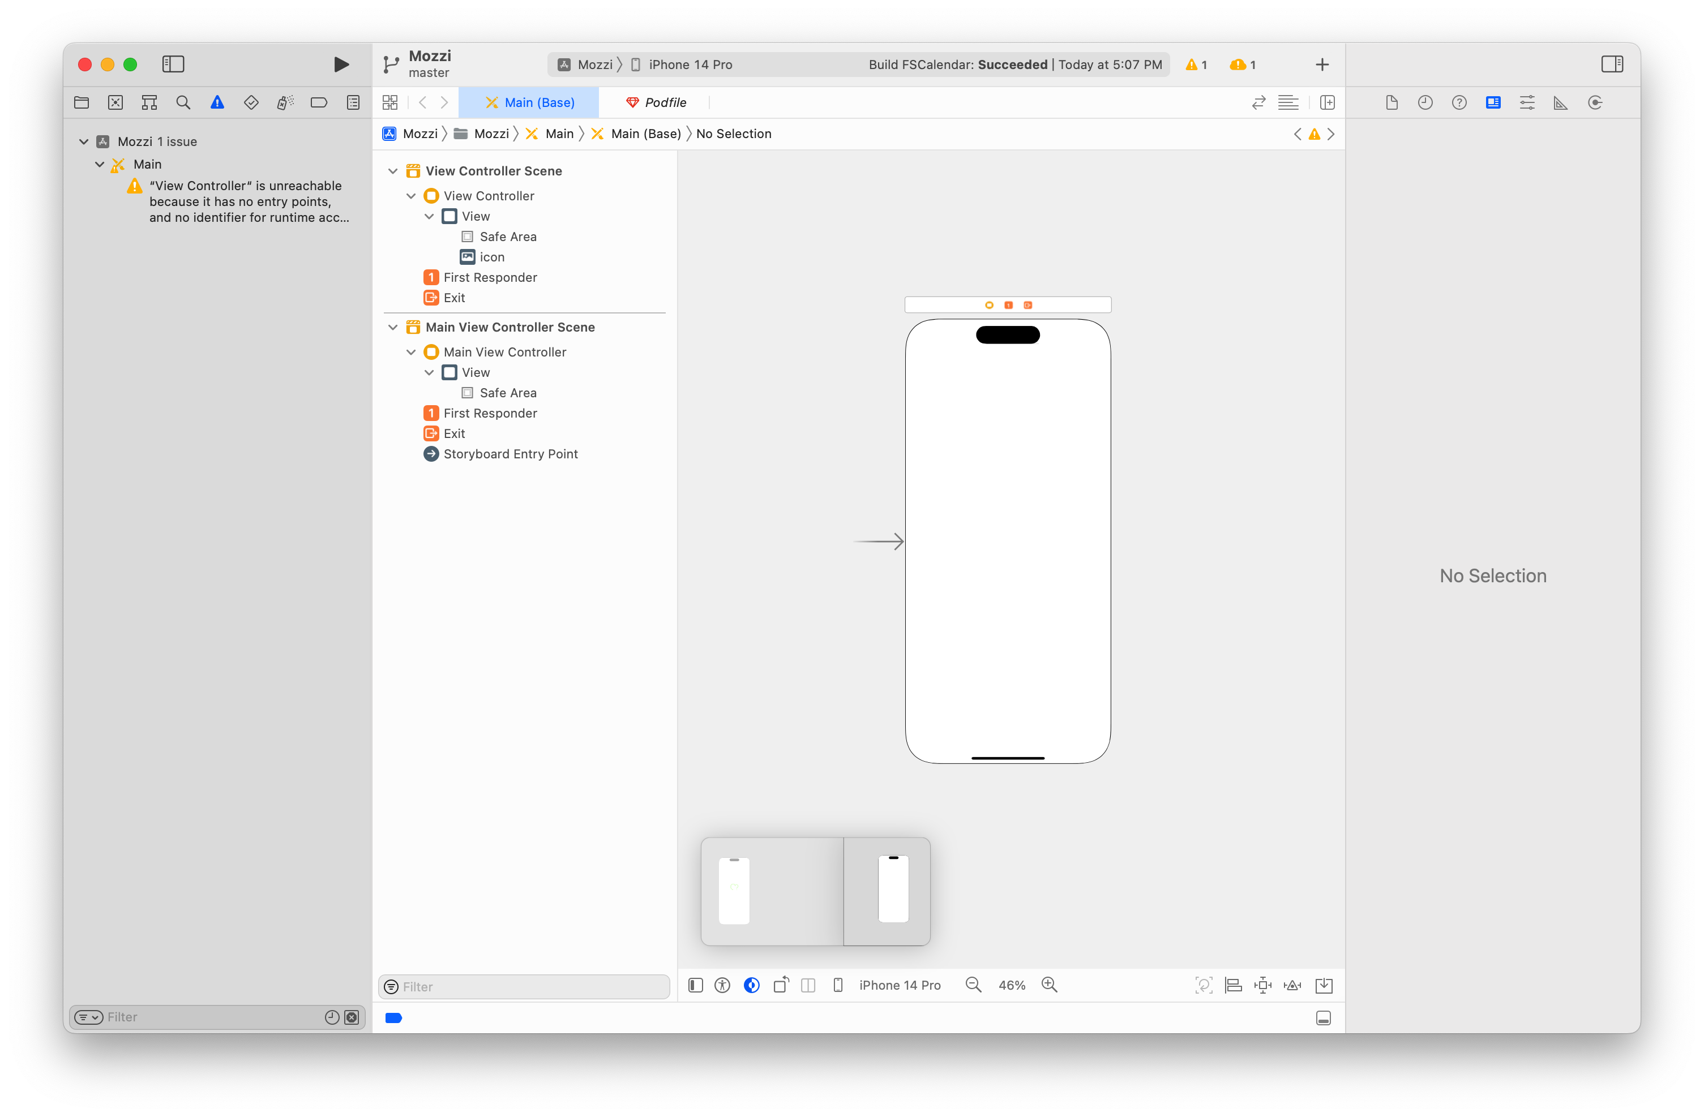Open the Connections inspector icon
The height and width of the screenshot is (1117, 1704).
click(x=1595, y=102)
